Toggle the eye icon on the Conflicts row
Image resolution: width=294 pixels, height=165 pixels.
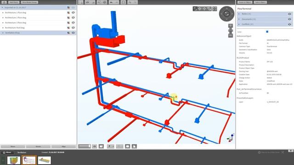click(289, 24)
